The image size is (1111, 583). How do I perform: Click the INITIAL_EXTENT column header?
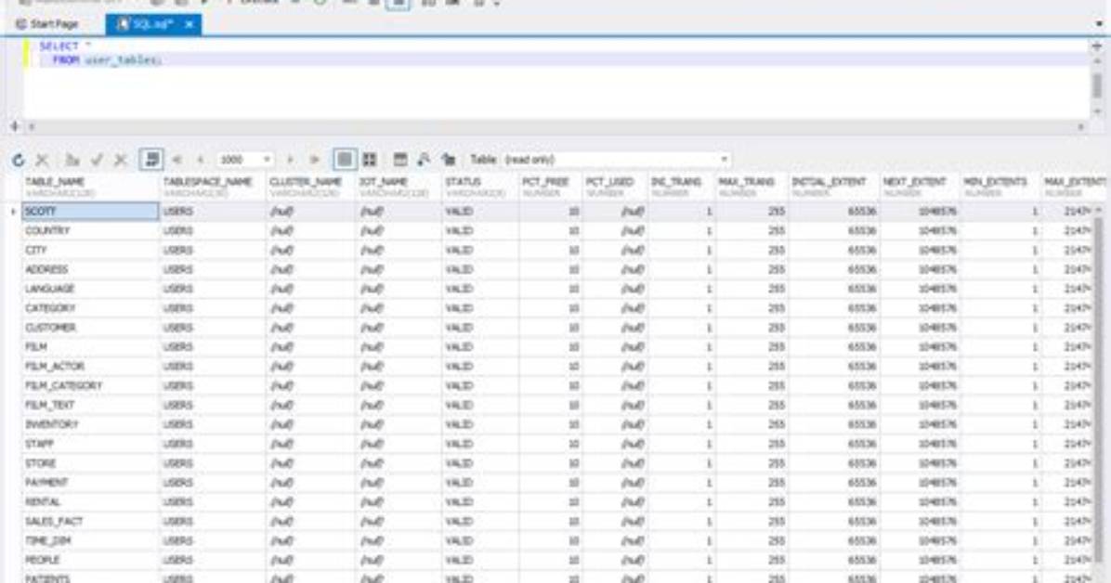coord(833,187)
